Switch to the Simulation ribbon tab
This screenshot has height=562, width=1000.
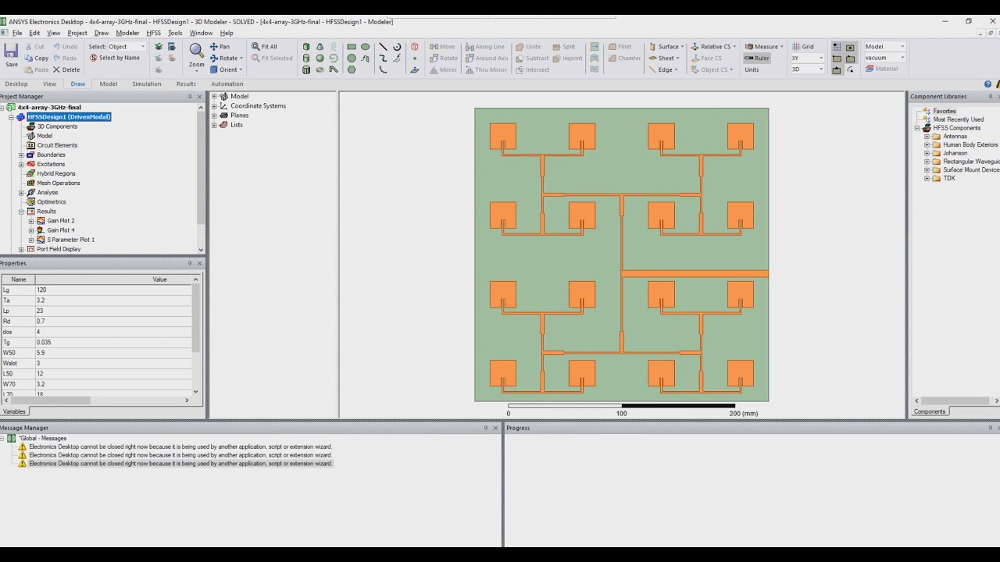pos(146,84)
